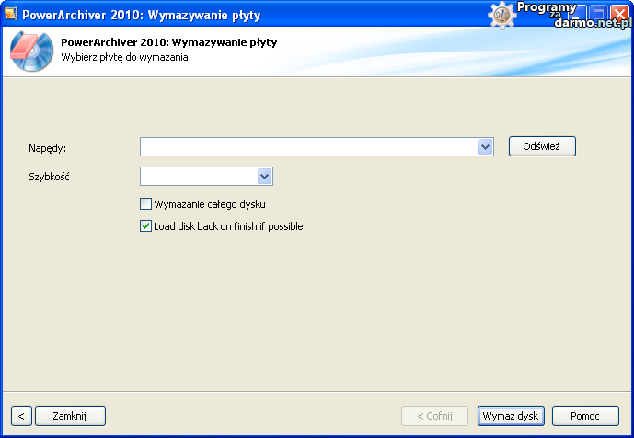The height and width of the screenshot is (438, 634).
Task: Expand the Napędy drive list arrow
Action: point(485,147)
